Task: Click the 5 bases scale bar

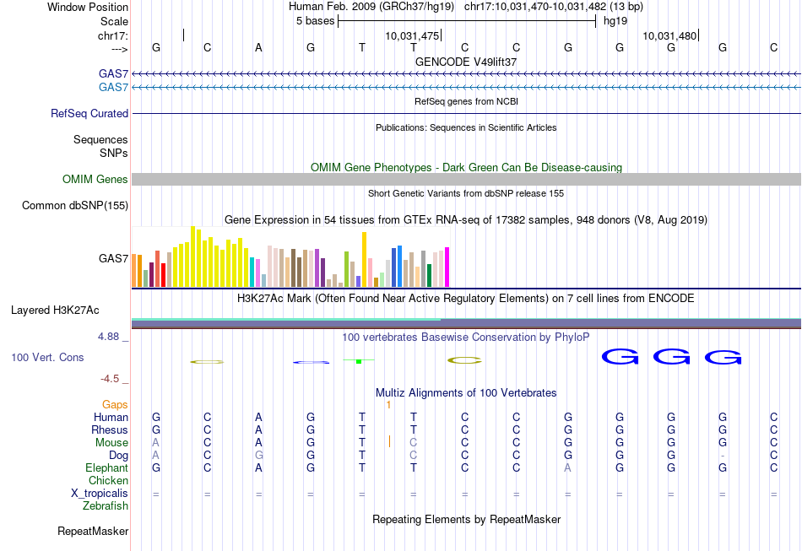Action: pos(467,21)
